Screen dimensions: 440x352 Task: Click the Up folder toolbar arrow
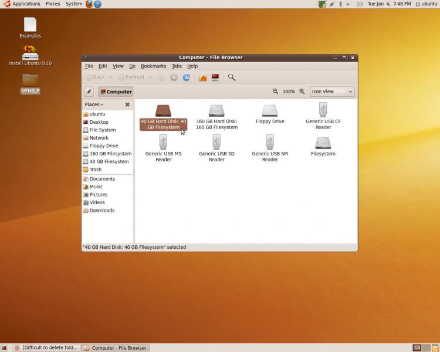point(162,77)
